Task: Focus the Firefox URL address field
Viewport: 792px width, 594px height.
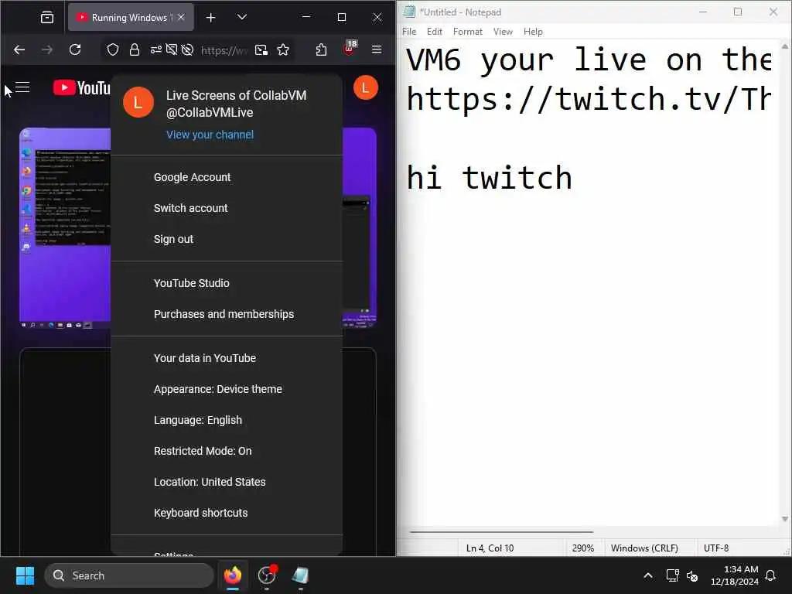Action: [x=224, y=50]
